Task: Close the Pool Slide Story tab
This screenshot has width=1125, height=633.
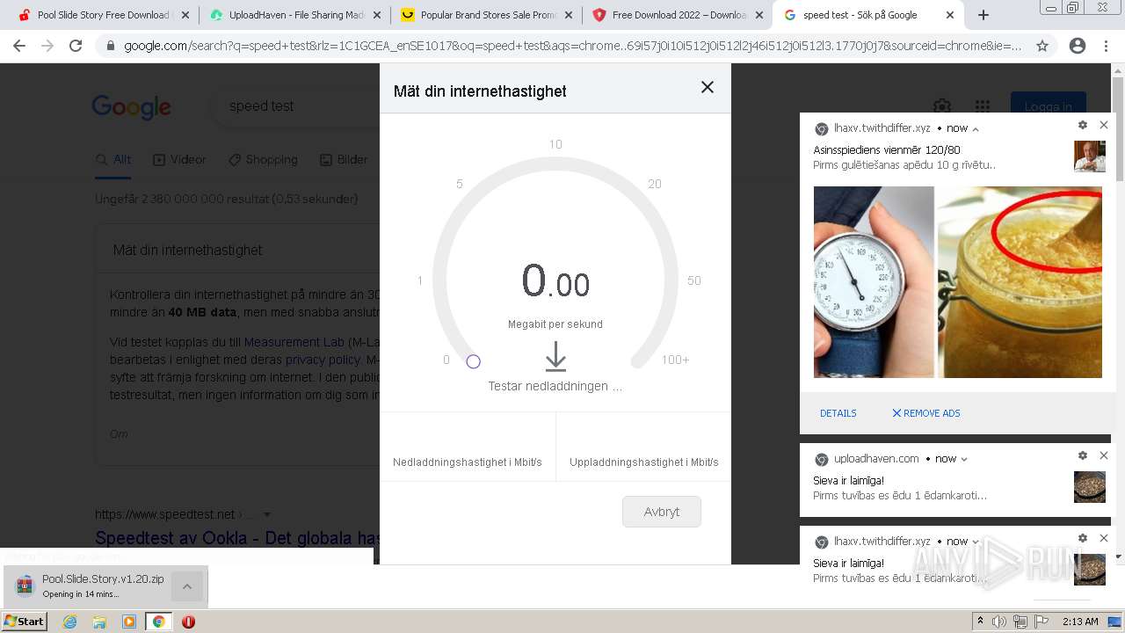Action: (185, 15)
